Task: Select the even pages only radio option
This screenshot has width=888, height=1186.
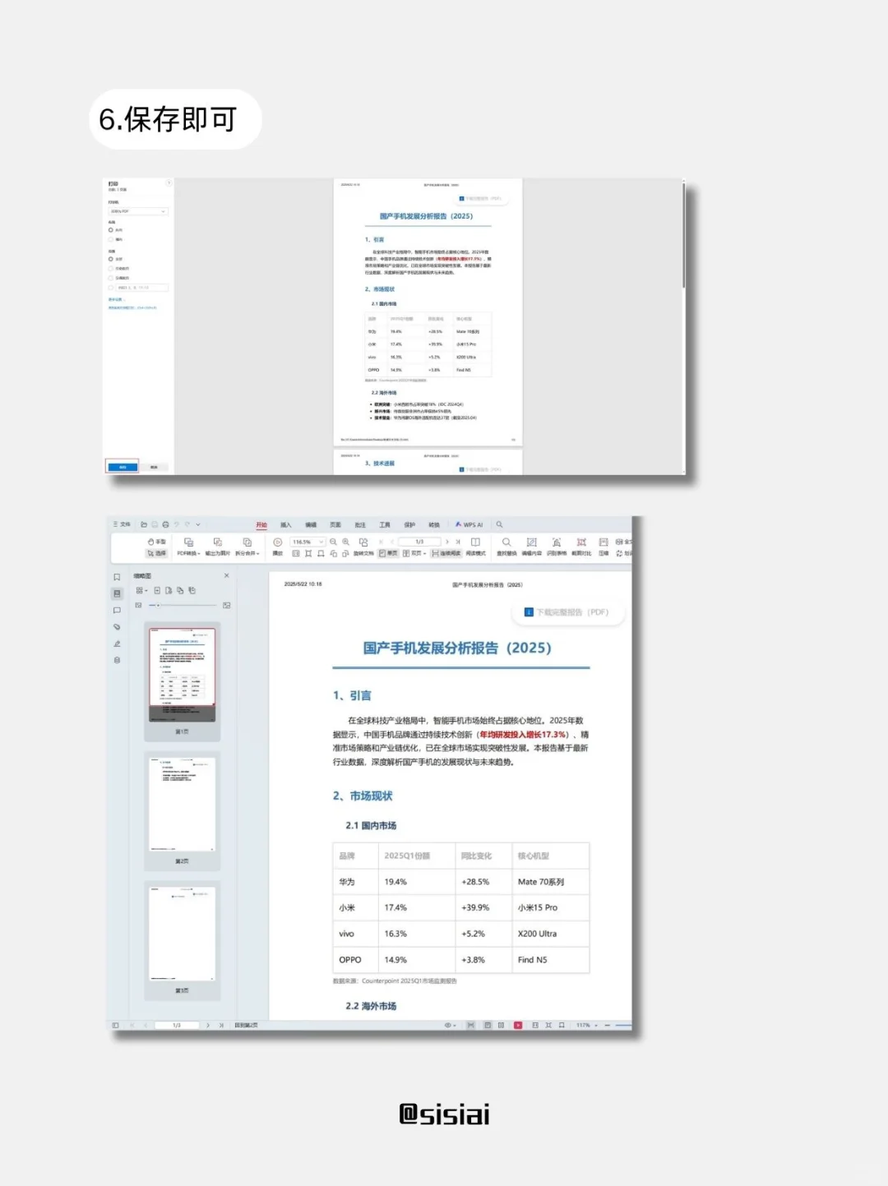Action: (111, 278)
